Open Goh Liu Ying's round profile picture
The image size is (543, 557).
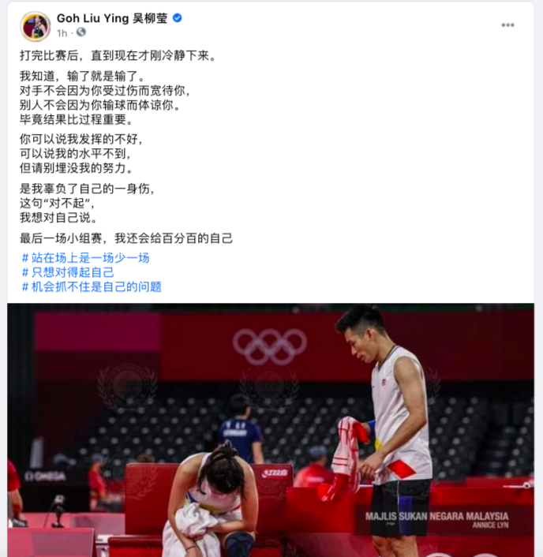tap(36, 26)
